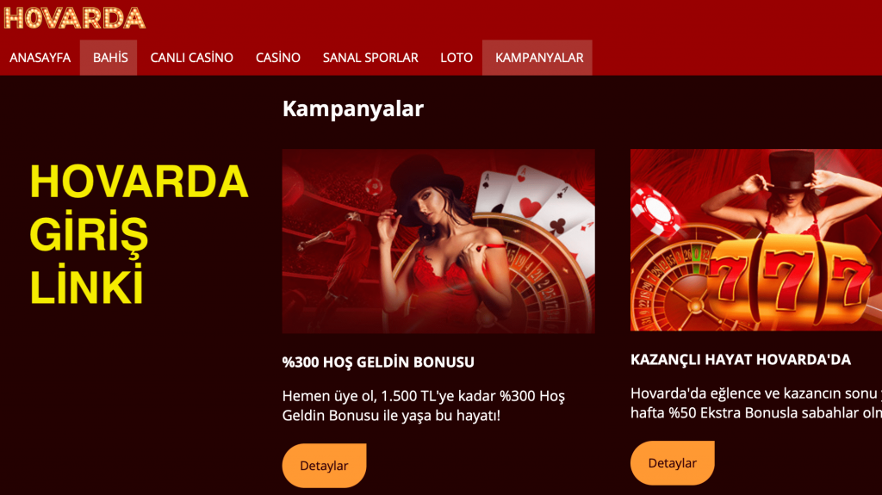Click the welcome bonus description text
This screenshot has height=495, width=882.
pos(424,405)
